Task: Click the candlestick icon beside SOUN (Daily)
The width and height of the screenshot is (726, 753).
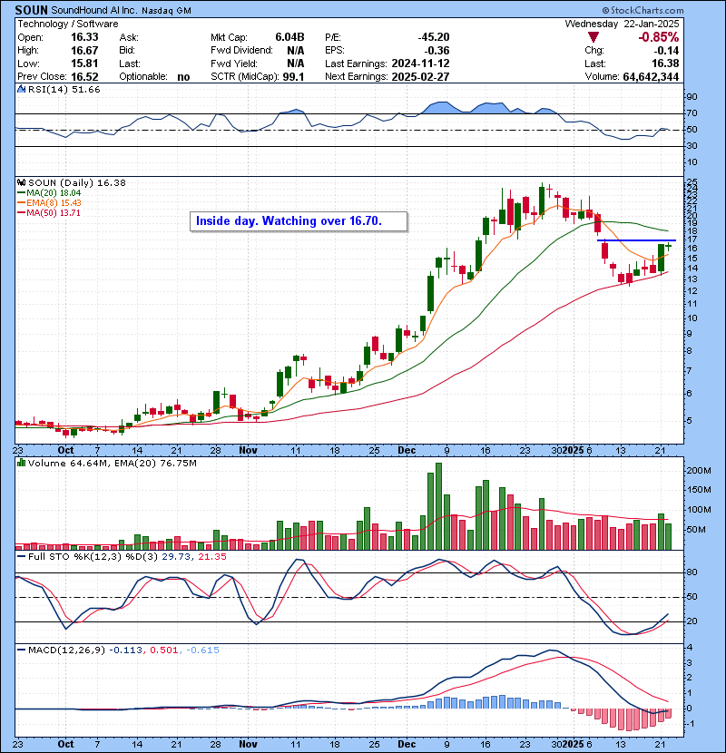Action: [x=21, y=182]
